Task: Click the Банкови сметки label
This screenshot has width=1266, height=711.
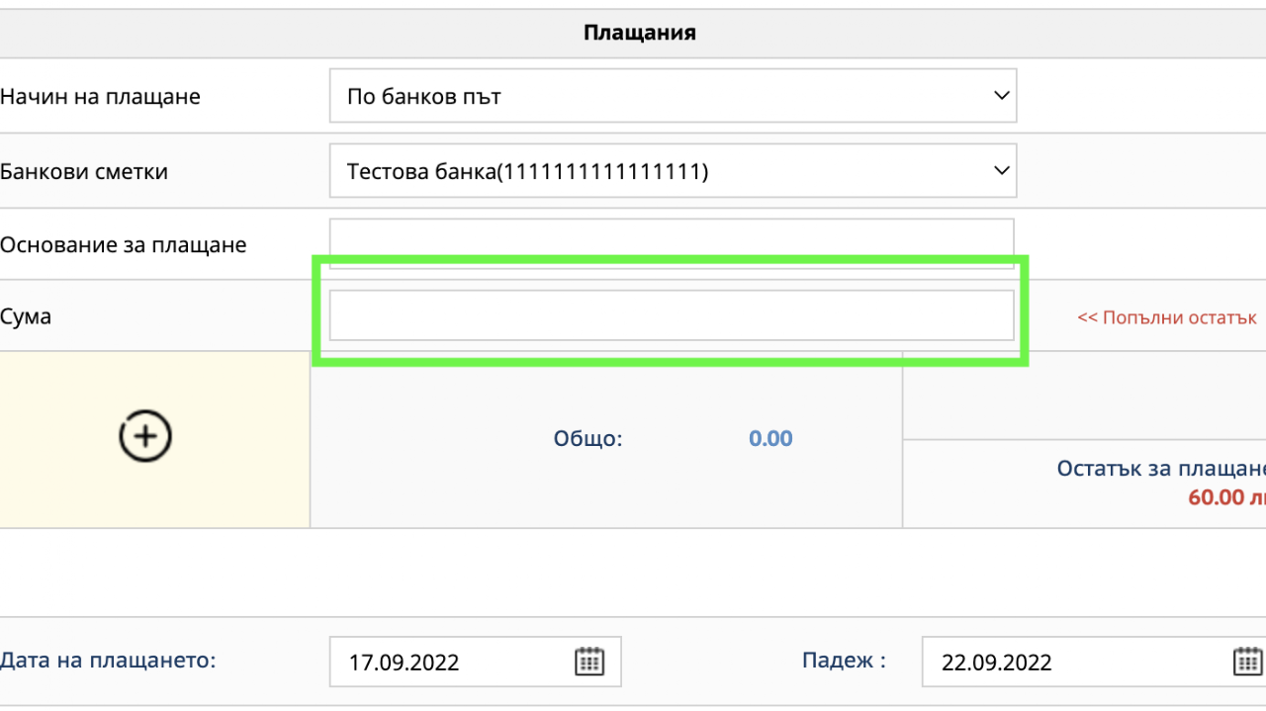Action: pos(84,171)
